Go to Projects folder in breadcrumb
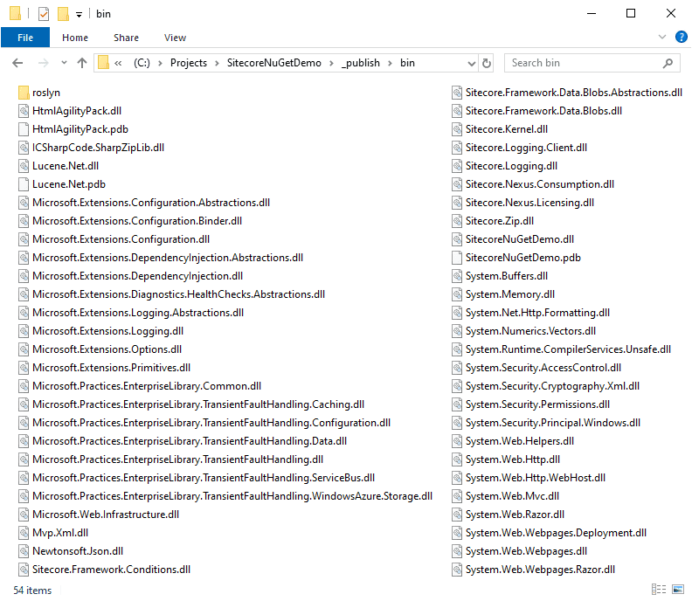 pyautogui.click(x=189, y=63)
